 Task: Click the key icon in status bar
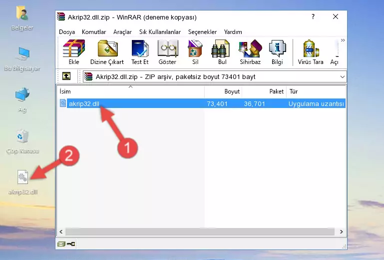[71, 244]
